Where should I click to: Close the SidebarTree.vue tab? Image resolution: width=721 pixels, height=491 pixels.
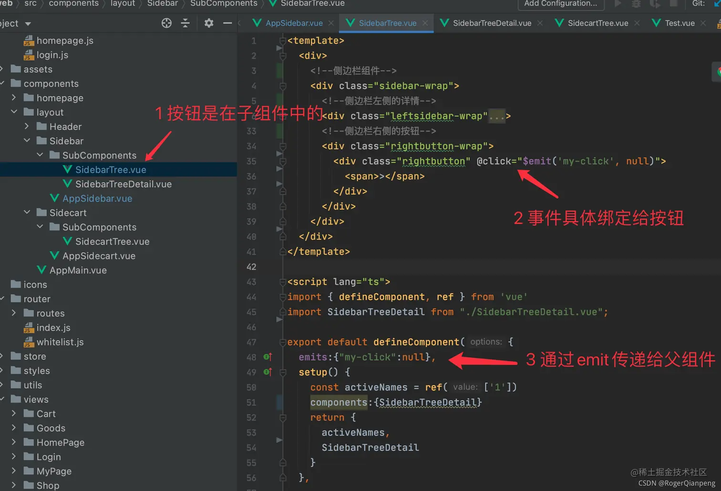click(x=425, y=23)
